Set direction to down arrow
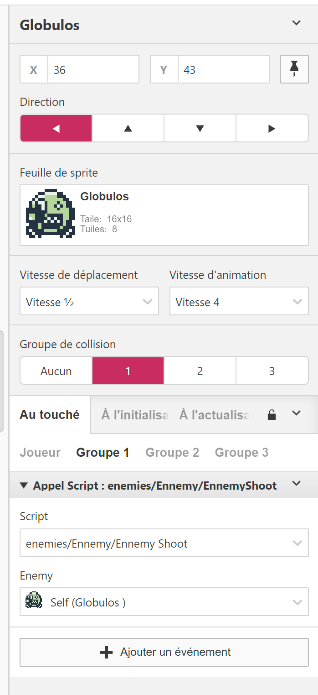Image resolution: width=318 pixels, height=695 pixels. point(200,128)
